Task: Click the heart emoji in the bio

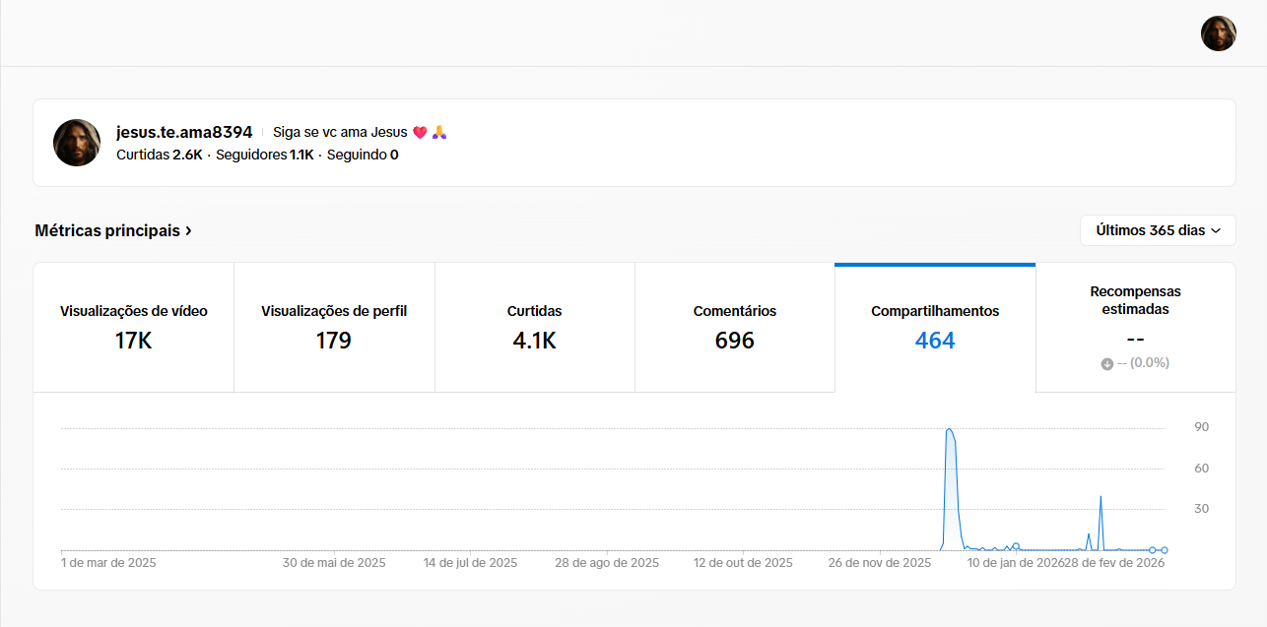Action: coord(420,133)
